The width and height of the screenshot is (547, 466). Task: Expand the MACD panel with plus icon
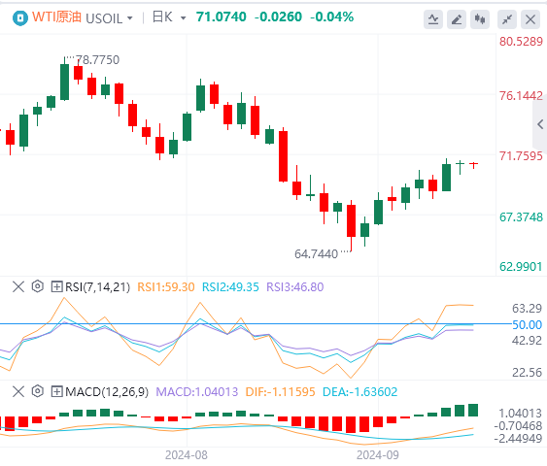56,392
